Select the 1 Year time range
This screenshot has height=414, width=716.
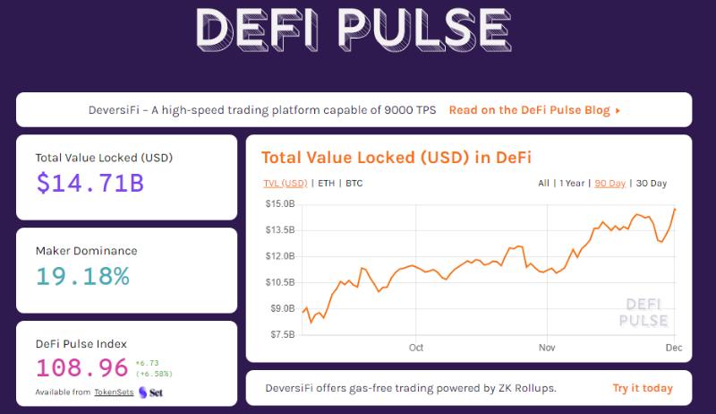[572, 183]
